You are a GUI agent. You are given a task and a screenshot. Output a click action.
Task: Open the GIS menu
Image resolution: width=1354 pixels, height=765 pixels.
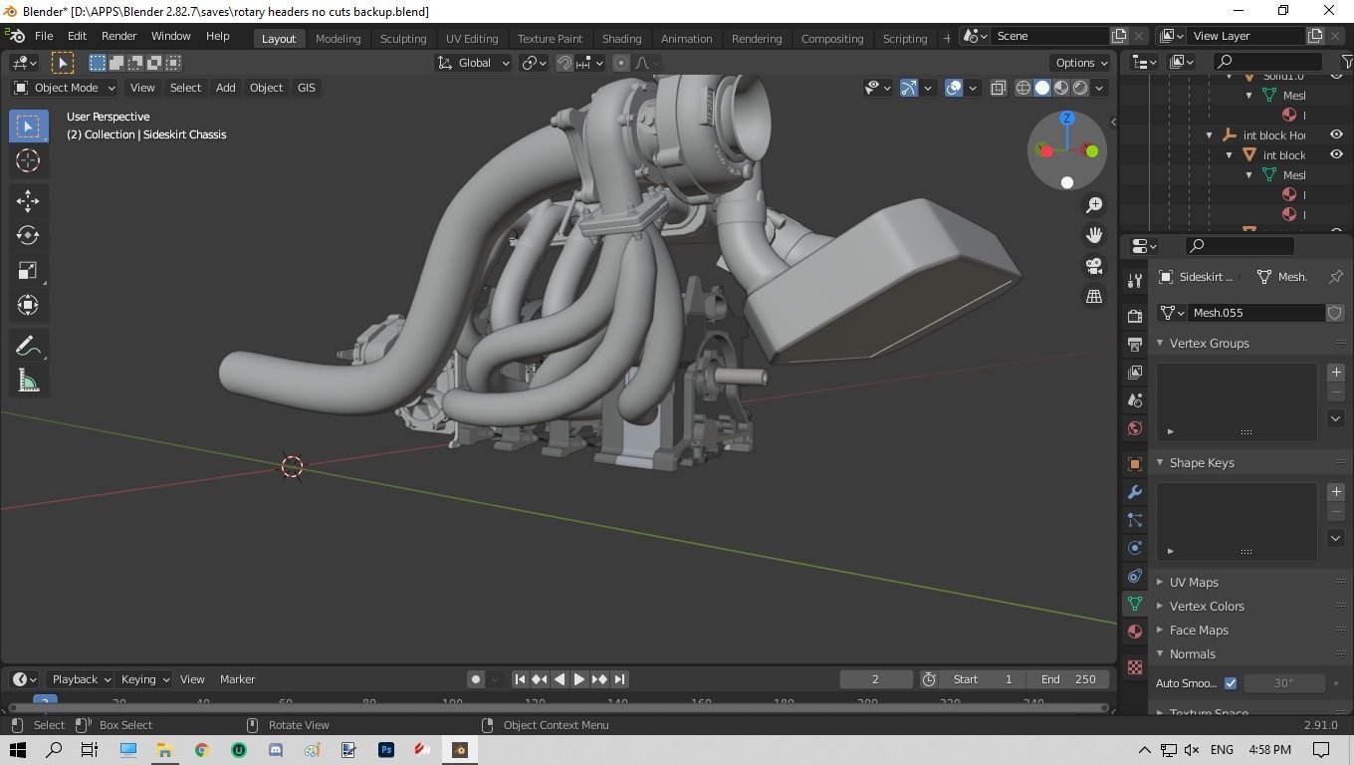(x=306, y=88)
